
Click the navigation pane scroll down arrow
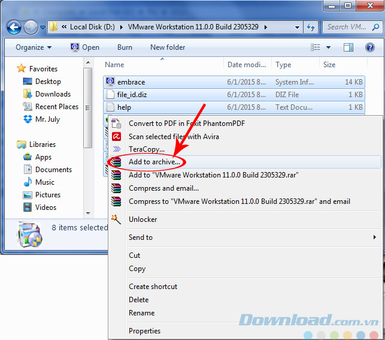tap(88, 213)
